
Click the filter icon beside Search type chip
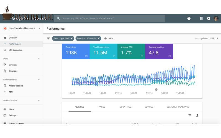coord(48,38)
